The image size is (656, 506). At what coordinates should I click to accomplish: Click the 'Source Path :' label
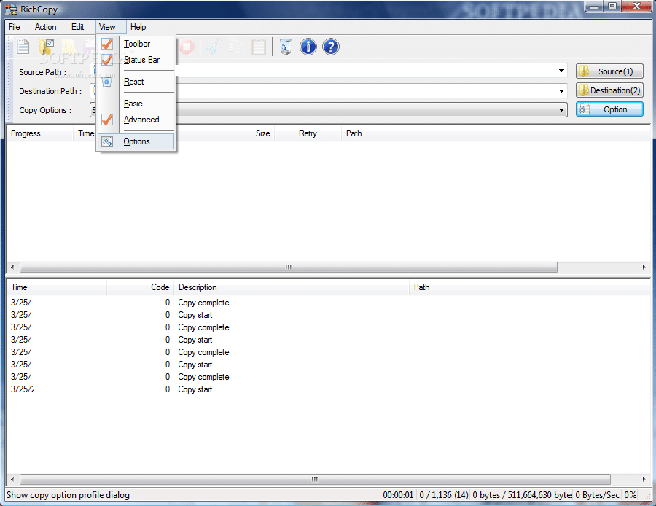coord(43,72)
